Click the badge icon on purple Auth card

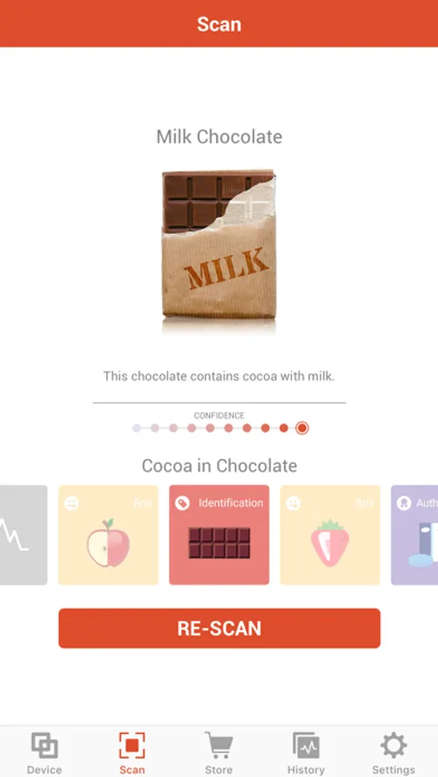(403, 503)
